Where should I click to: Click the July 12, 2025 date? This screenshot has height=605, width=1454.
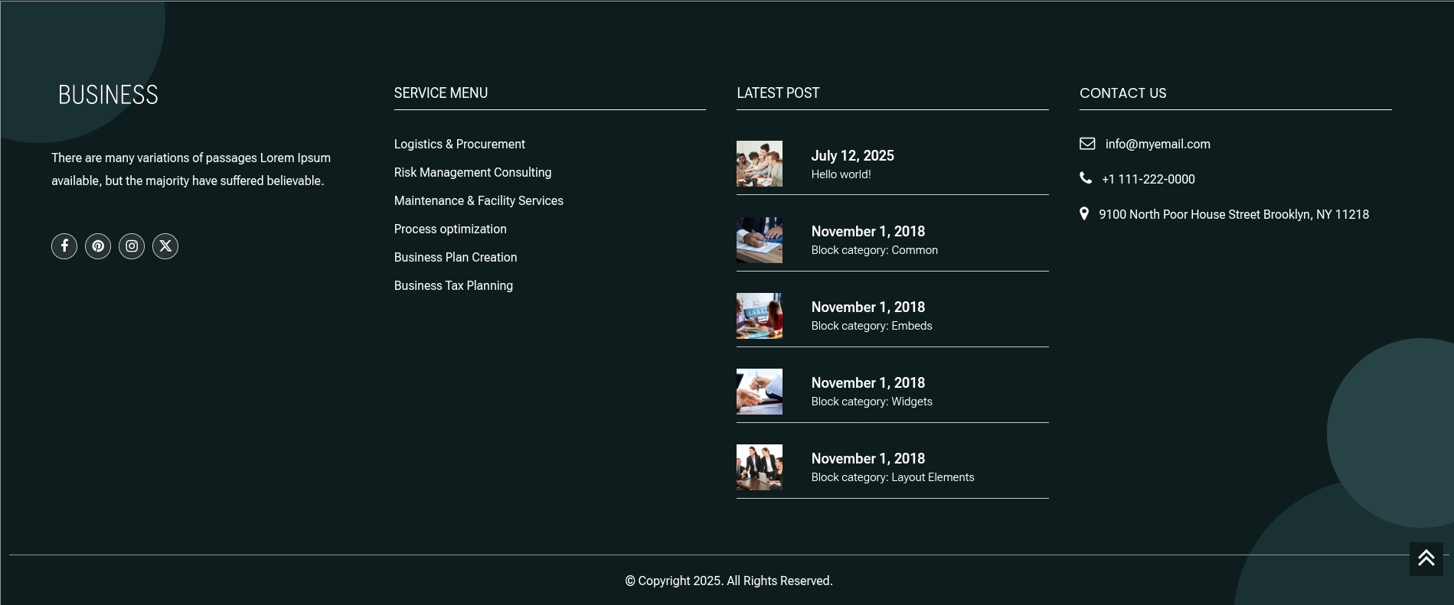click(853, 155)
